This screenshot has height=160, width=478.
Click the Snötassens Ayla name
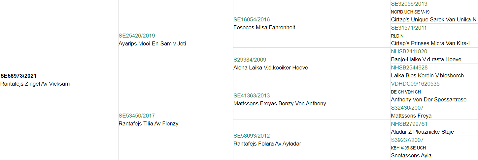[x=411, y=155]
